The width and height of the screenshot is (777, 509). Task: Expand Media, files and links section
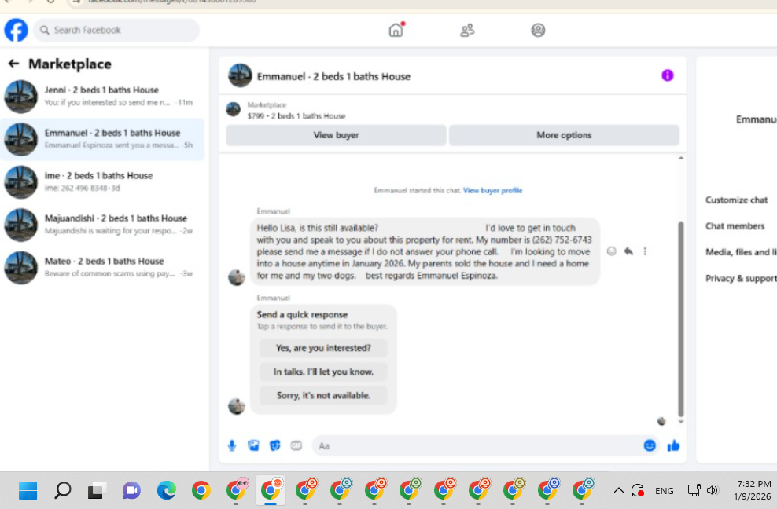(741, 252)
